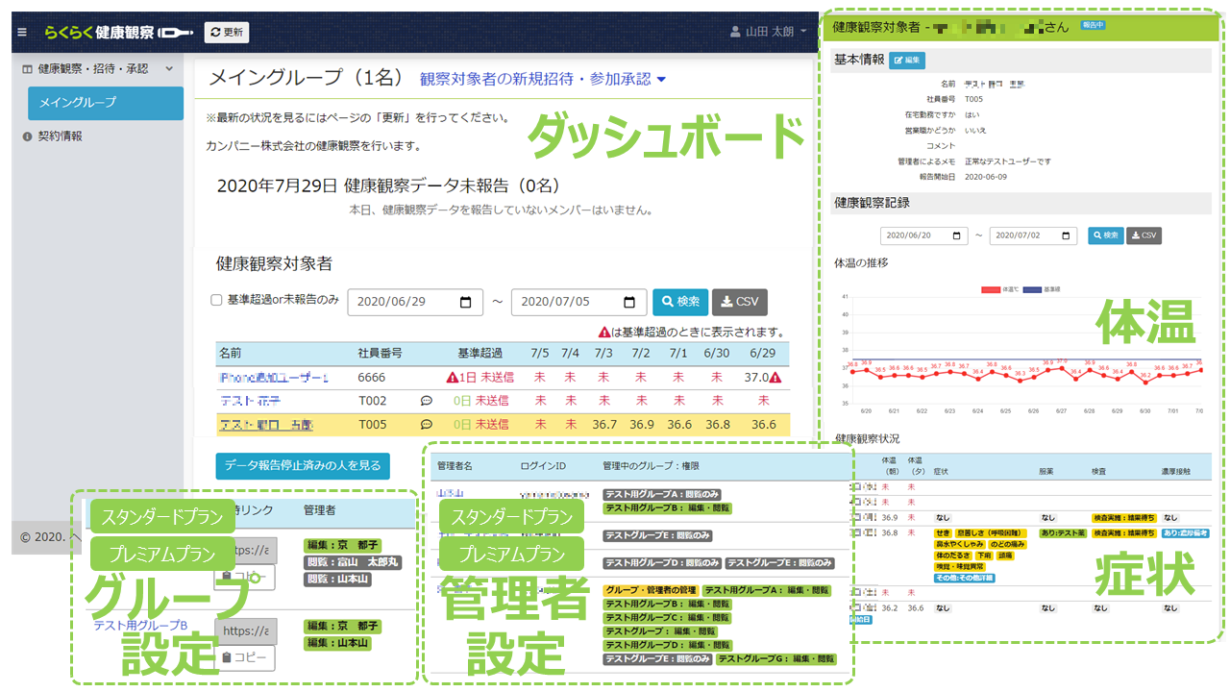Toggle the blue 基準値 legend swatch
1230x692 pixels.
1034,289
